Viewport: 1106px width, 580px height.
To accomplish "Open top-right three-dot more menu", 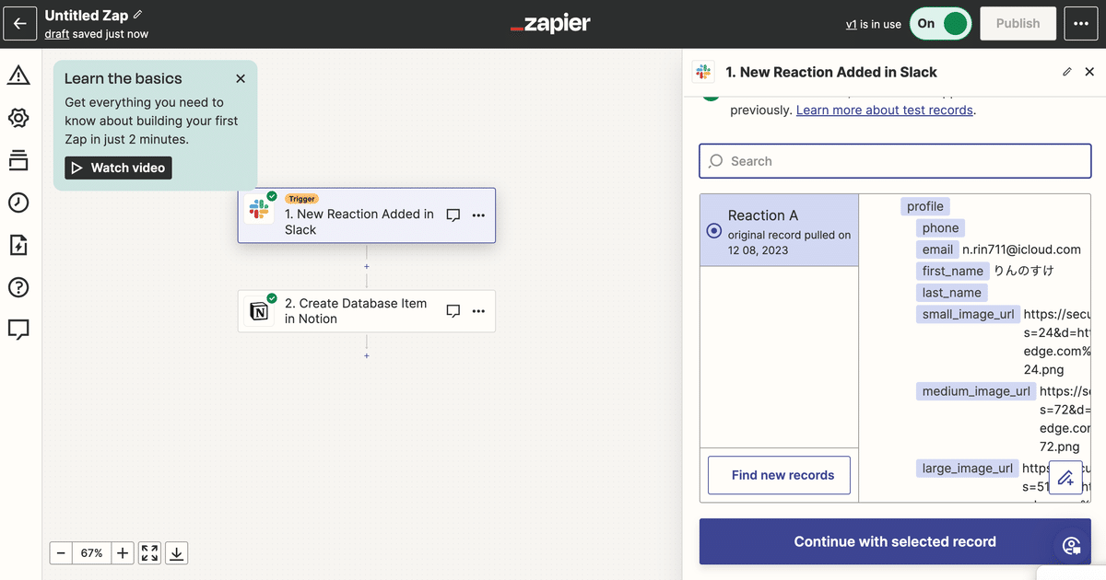I will coord(1081,24).
